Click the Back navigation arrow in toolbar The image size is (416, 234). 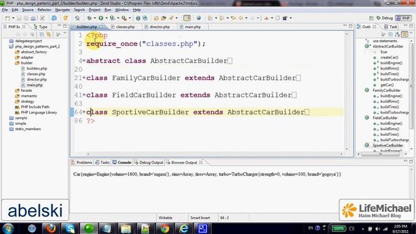click(x=240, y=18)
